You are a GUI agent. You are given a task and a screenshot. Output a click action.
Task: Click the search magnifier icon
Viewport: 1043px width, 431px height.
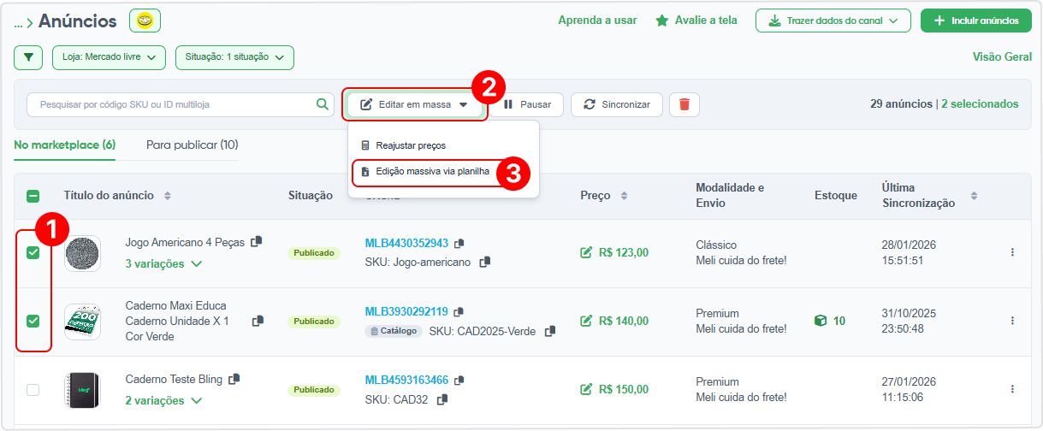(x=323, y=104)
